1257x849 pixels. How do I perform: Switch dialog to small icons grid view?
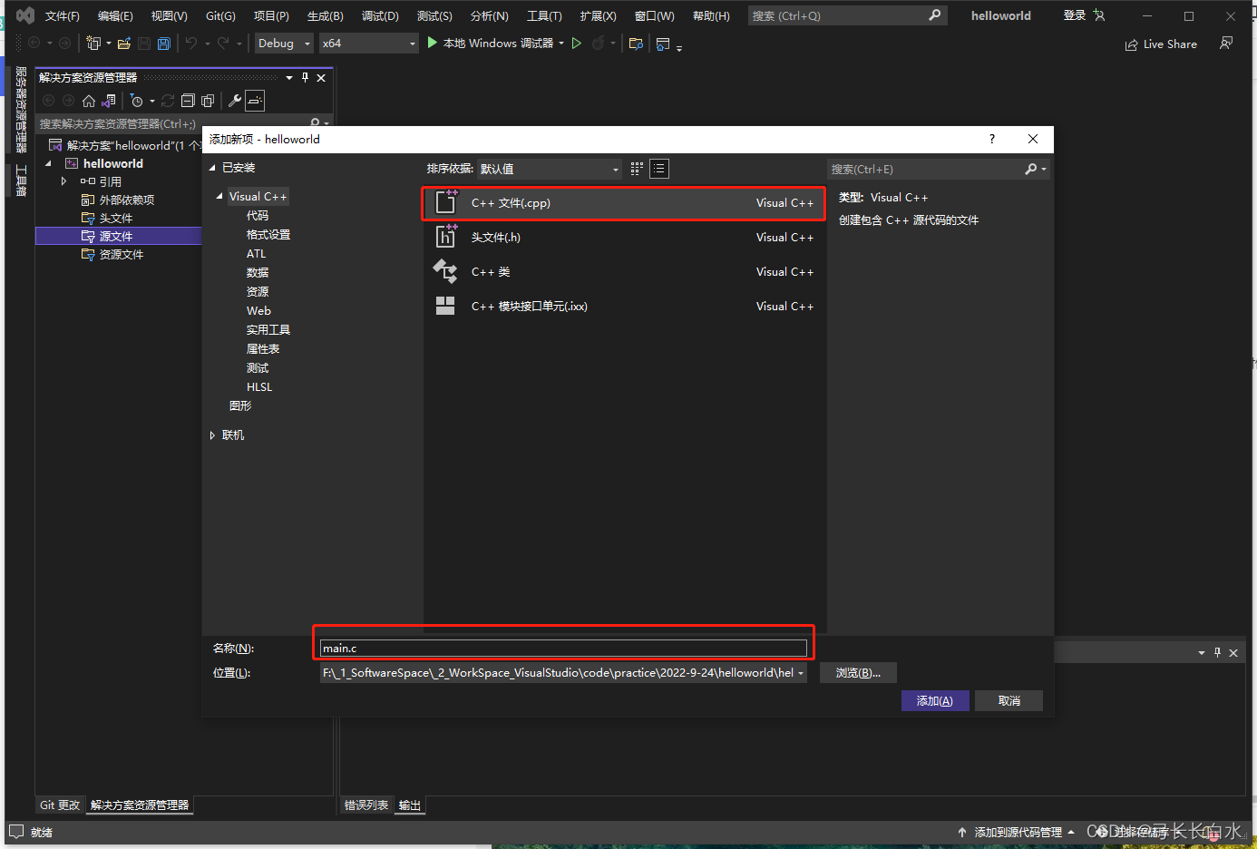click(637, 169)
